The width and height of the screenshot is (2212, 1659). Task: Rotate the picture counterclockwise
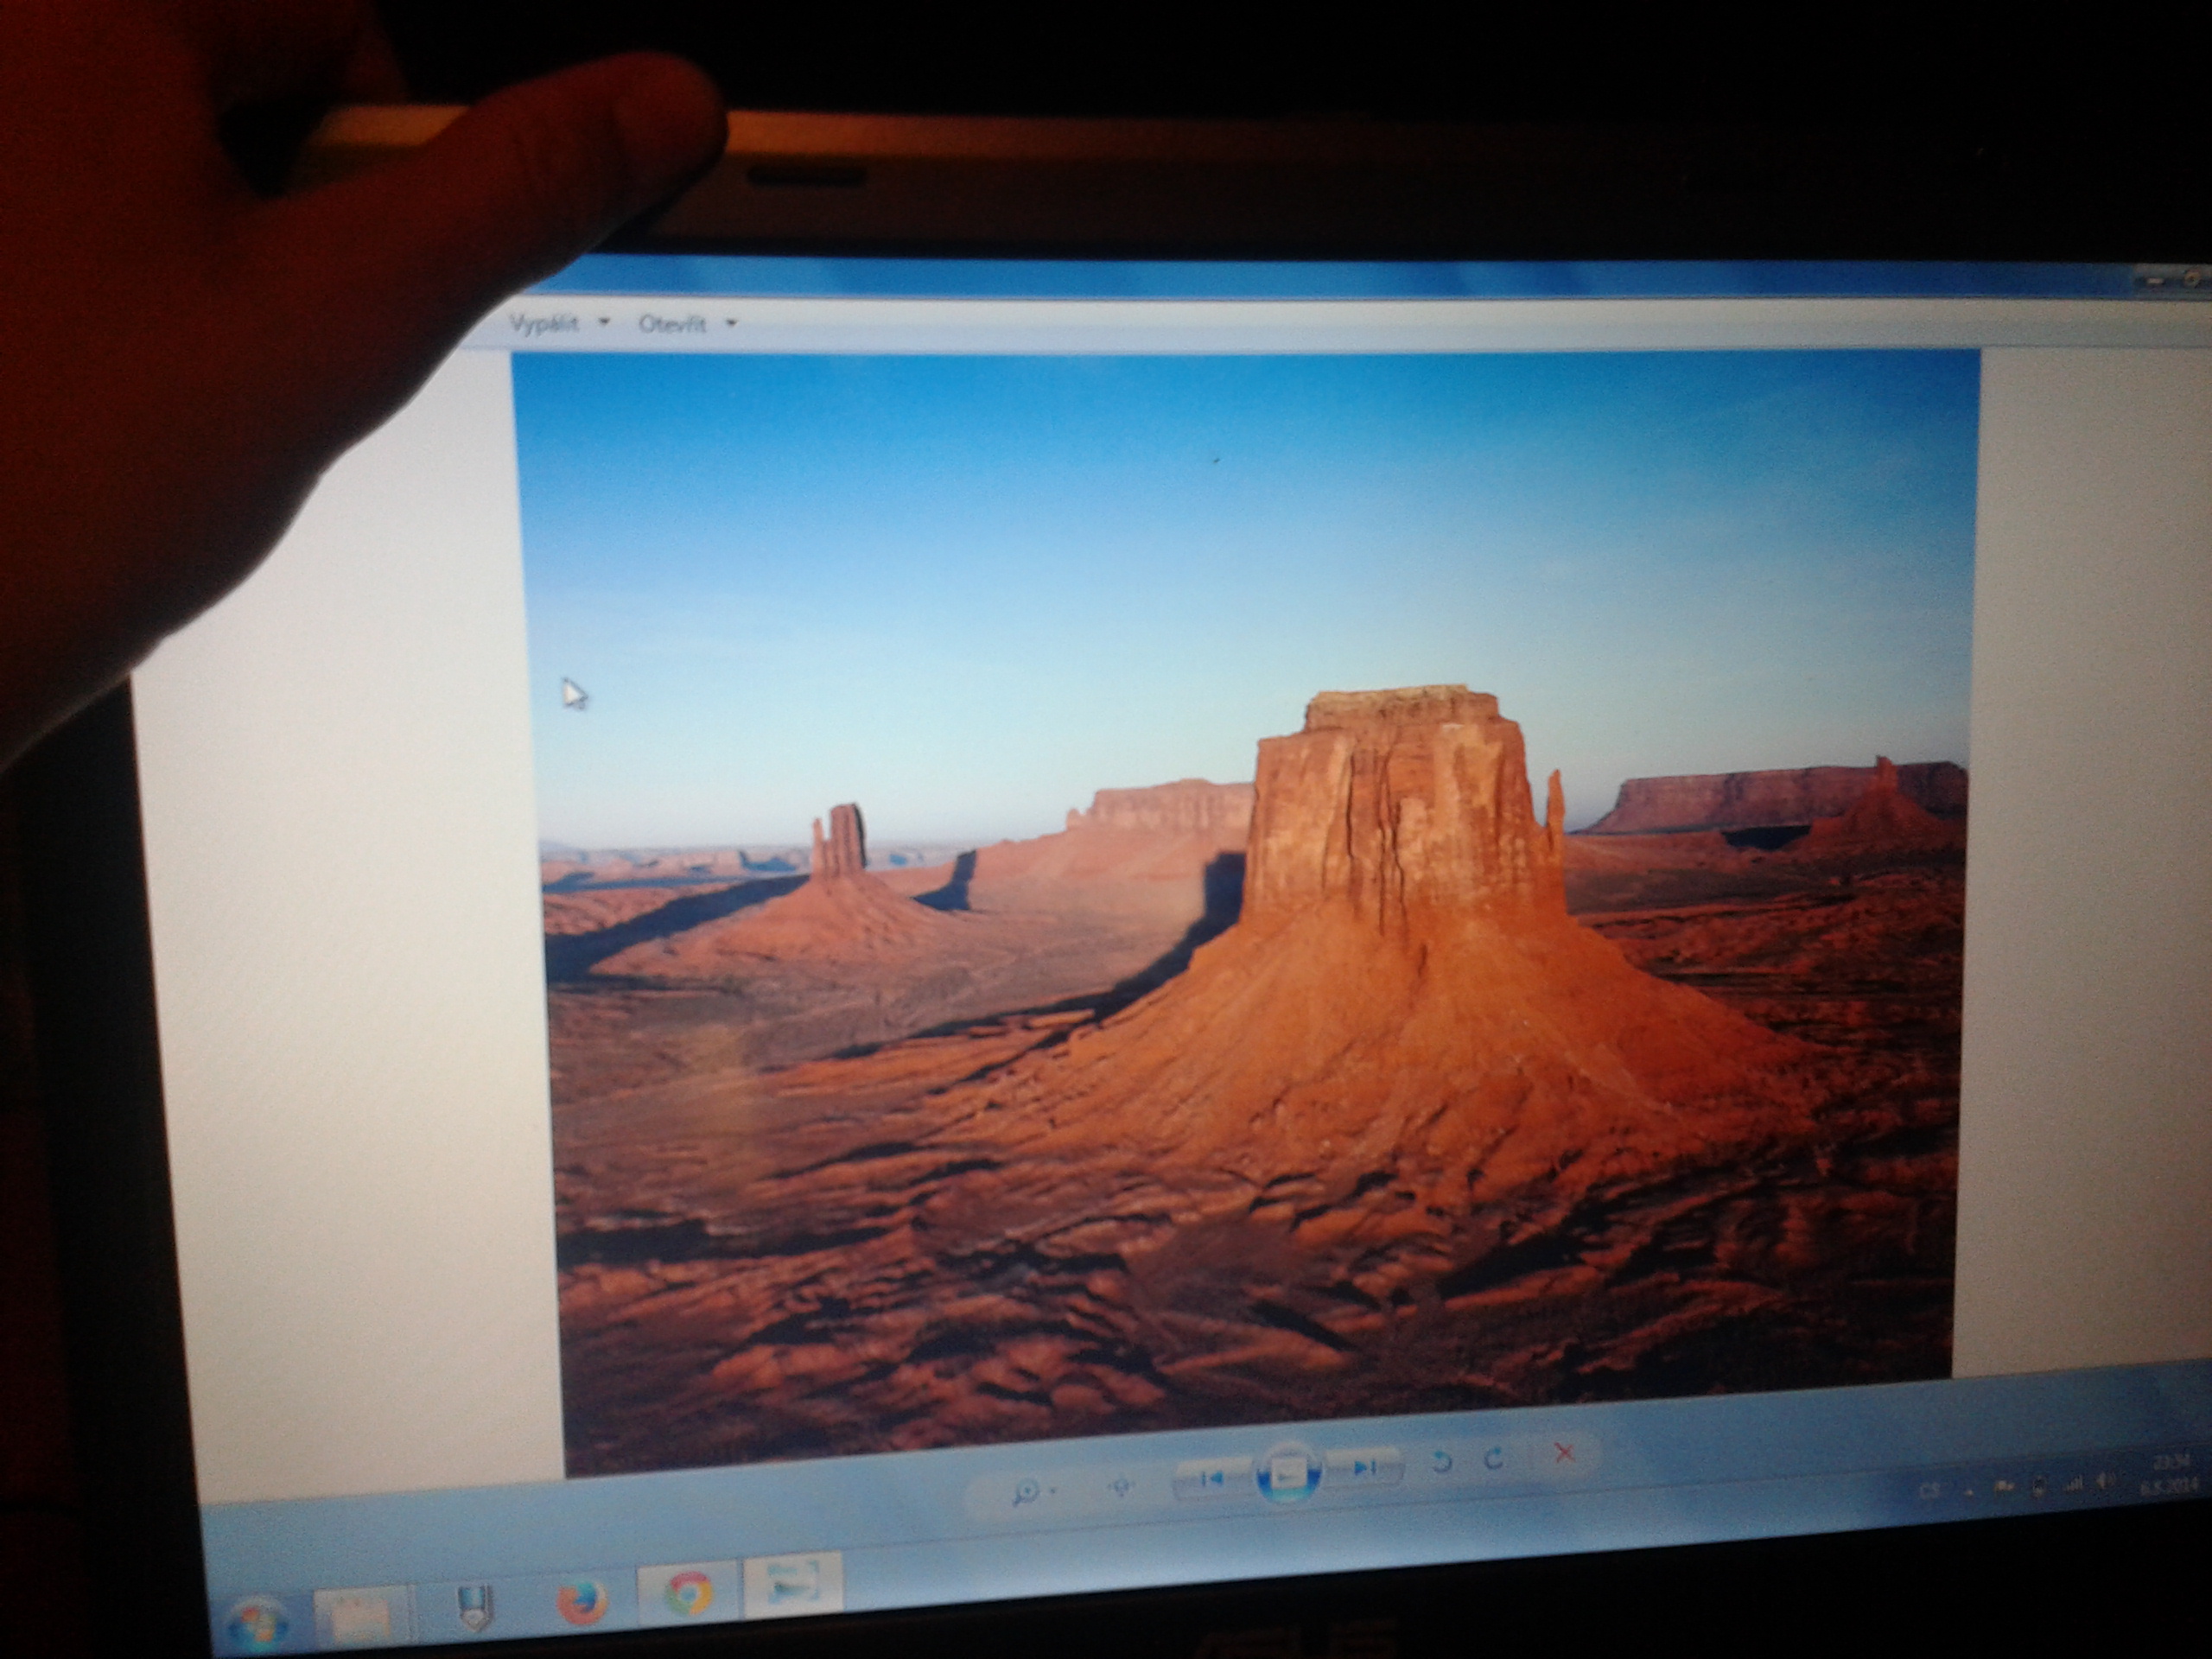click(1441, 1463)
